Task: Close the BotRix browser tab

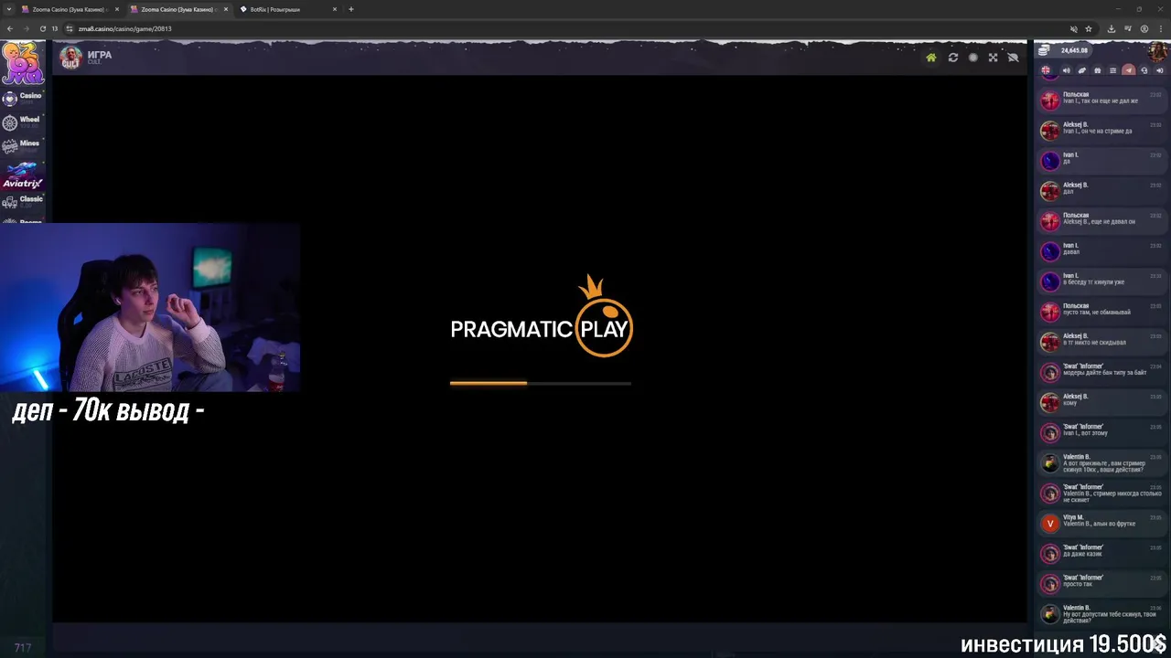Action: [x=335, y=9]
